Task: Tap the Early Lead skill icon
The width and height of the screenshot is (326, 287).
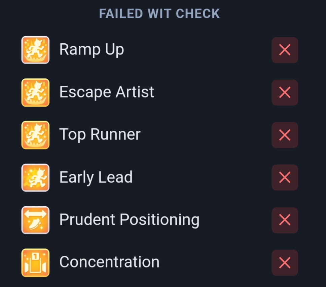Action: point(35,177)
